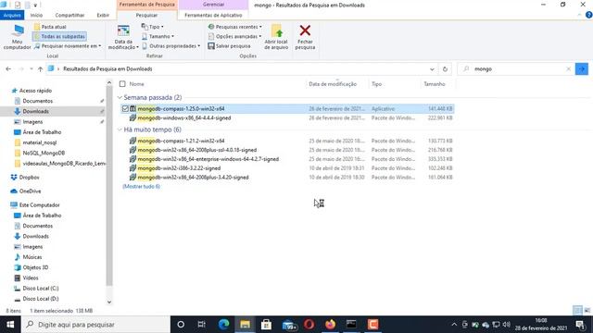Switch to the Início ribbon tab
This screenshot has width=593, height=333.
(x=36, y=15)
